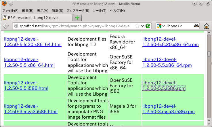Bookmark this page with the star icon
The width and height of the screenshot is (212, 127).
(137, 26)
